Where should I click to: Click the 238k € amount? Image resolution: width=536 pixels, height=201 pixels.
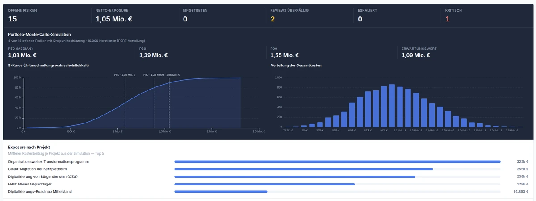(523, 176)
